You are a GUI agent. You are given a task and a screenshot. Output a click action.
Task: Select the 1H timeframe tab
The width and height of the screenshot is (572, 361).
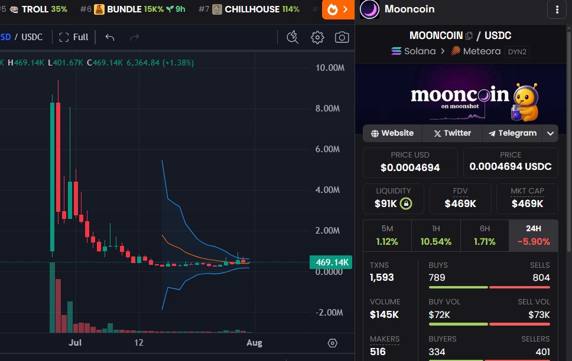click(436, 235)
